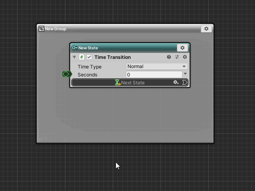Viewport: 255px width, 191px height.
Task: Click the script hash icon for Time Transition
Action: click(x=82, y=57)
